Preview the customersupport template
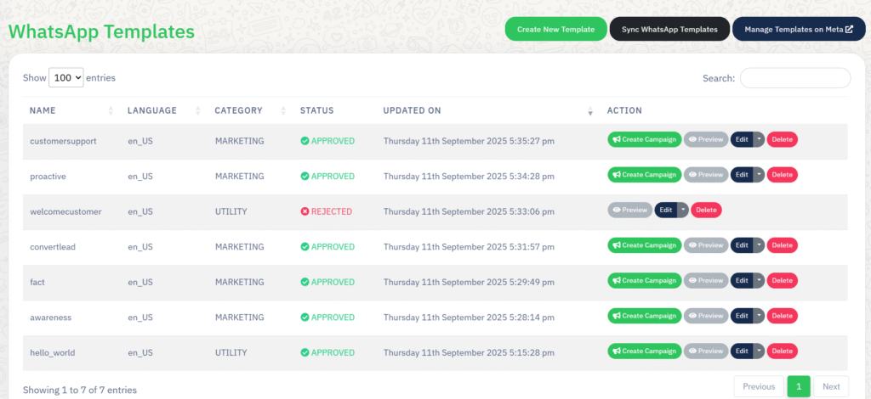 coord(705,139)
